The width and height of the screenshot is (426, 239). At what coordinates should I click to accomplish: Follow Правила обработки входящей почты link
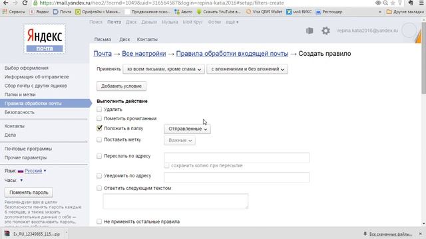click(232, 54)
